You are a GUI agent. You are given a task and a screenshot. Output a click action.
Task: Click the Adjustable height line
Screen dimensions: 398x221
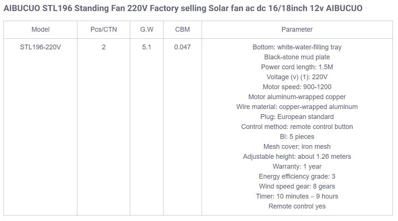coord(297,157)
